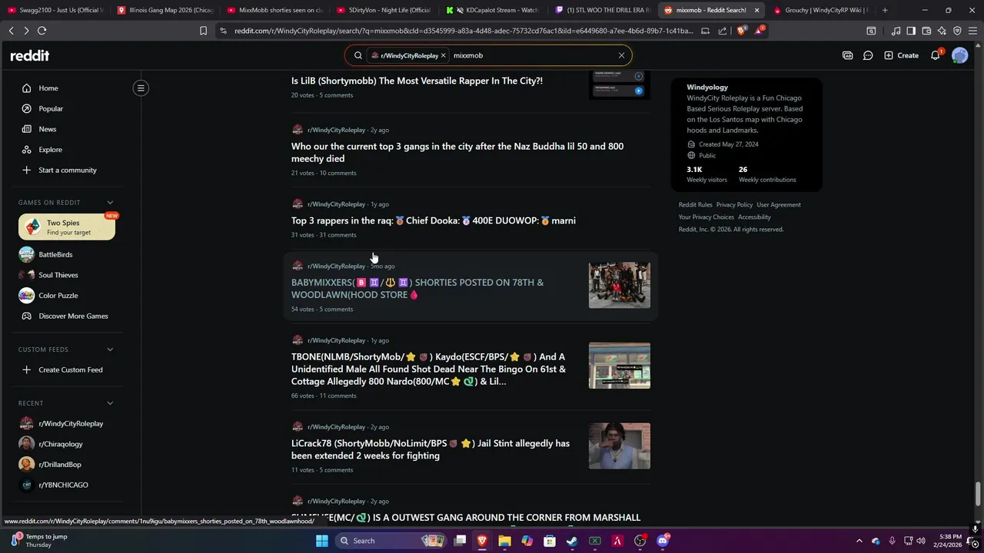Open the User Agreement link
Image resolution: width=984 pixels, height=553 pixels.
click(x=779, y=204)
